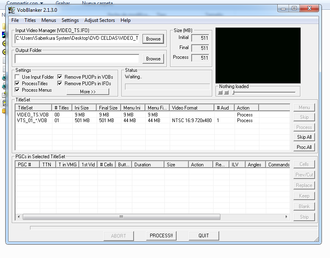
Task: Click the Menu Ini column header
Action: (133, 108)
